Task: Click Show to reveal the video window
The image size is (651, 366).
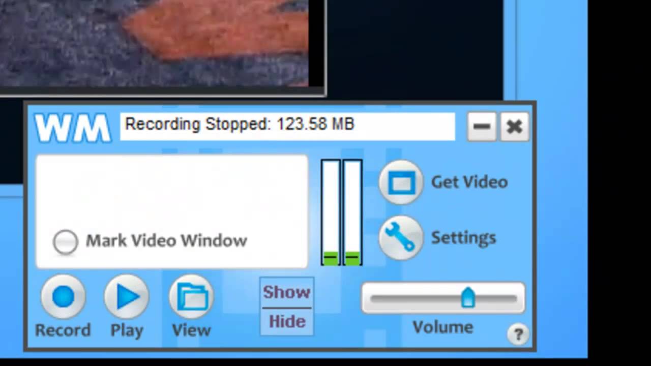Action: (x=286, y=292)
